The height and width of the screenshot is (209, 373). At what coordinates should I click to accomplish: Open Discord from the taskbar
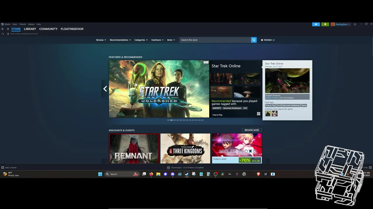tap(173, 174)
